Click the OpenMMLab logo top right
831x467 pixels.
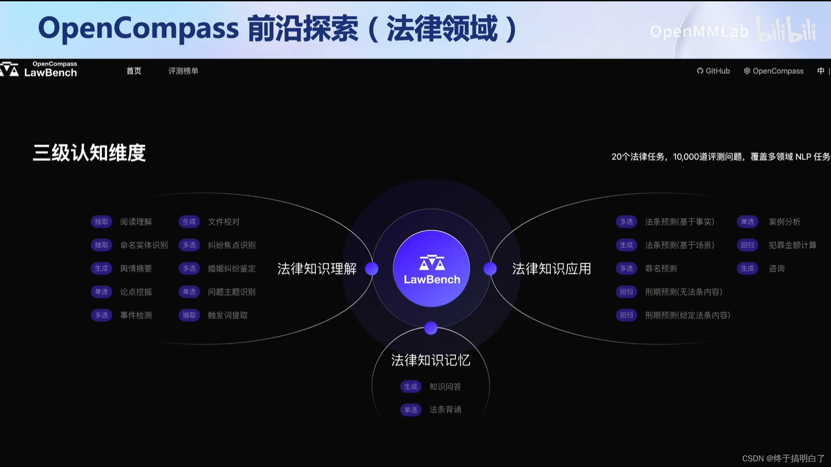click(699, 31)
